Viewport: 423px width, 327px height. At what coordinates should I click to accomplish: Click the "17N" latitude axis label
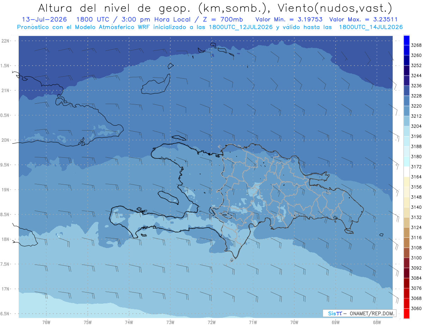(x=6, y=289)
